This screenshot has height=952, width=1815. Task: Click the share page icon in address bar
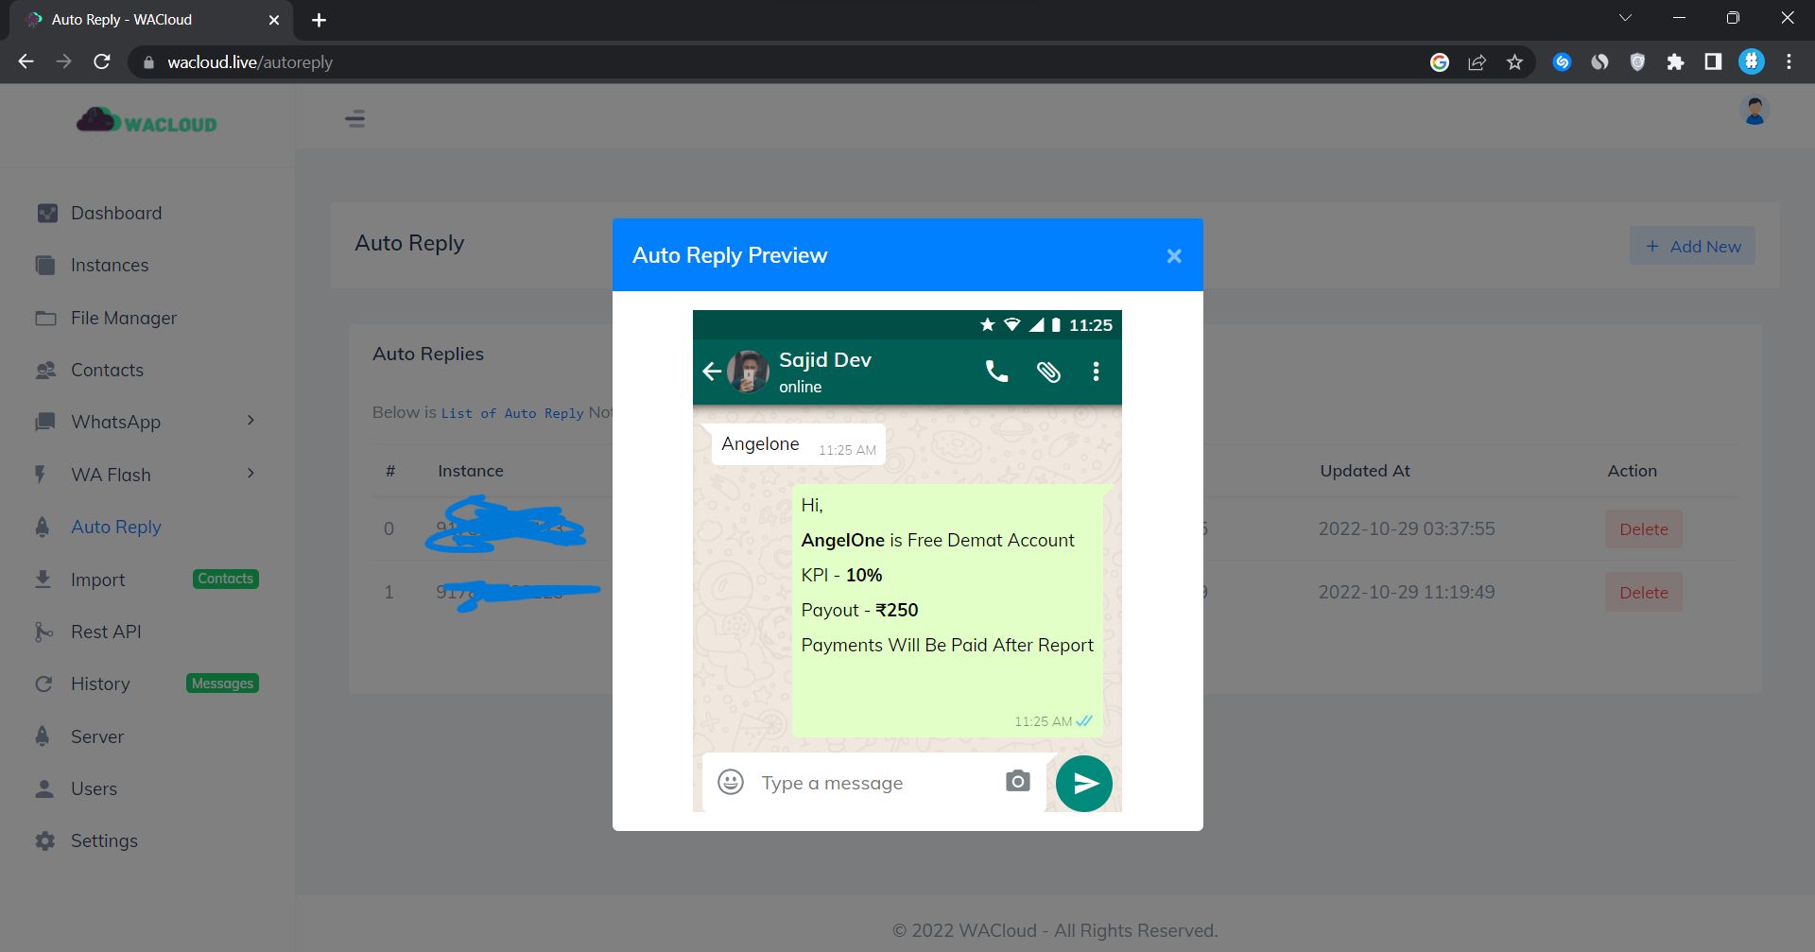[x=1477, y=62]
